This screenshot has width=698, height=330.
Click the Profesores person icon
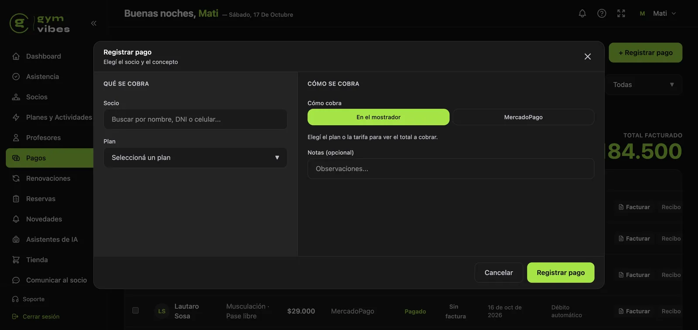point(16,138)
